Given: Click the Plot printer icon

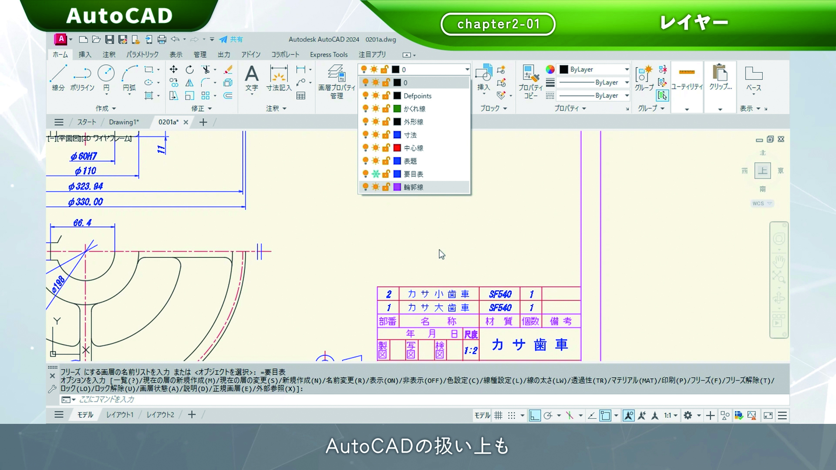Looking at the screenshot, I should coord(162,40).
